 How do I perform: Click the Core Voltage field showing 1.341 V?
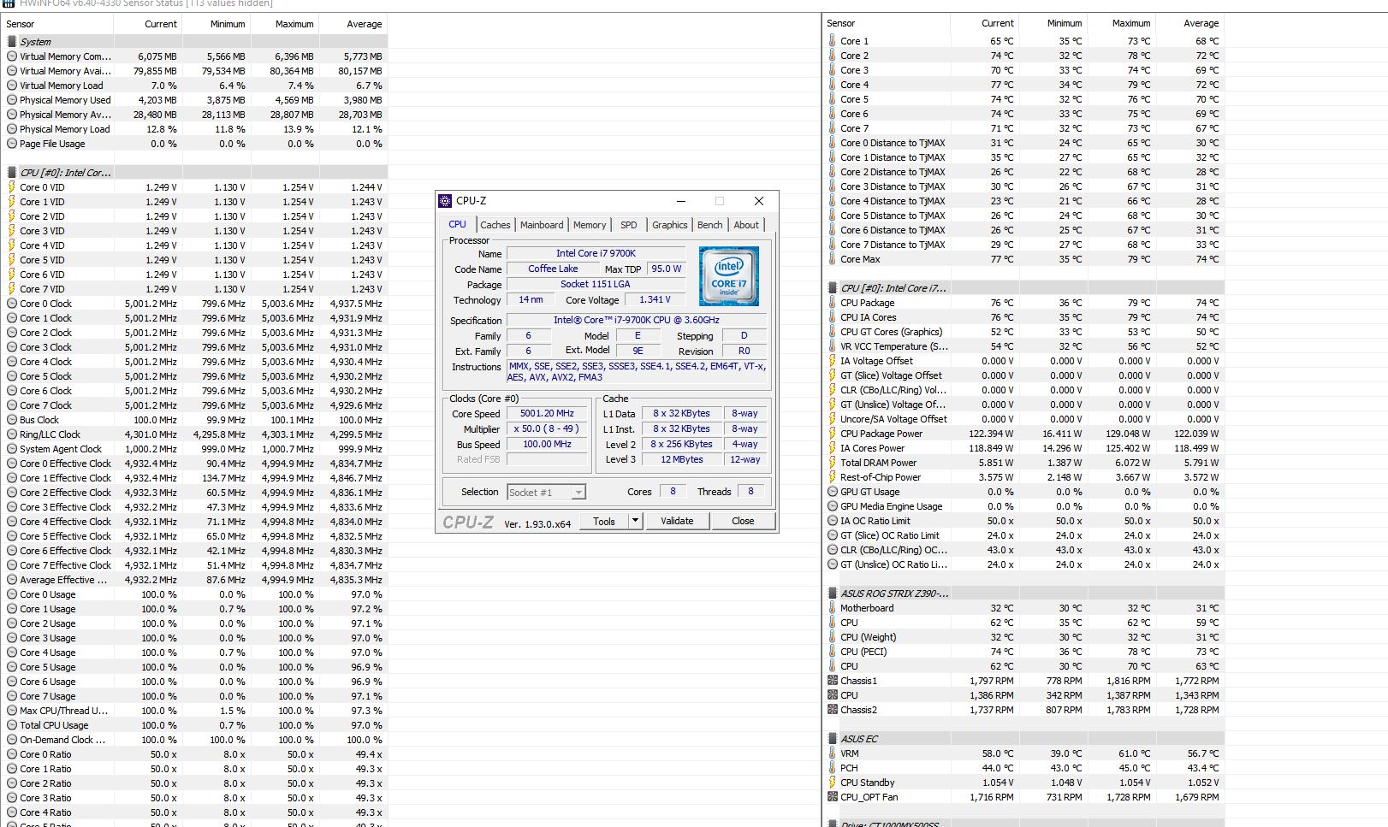pos(655,299)
